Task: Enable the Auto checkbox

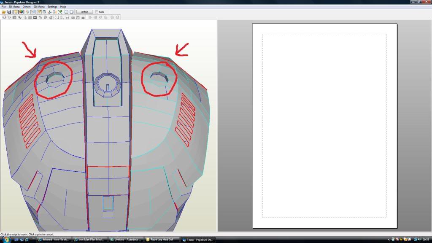Action: 97,12
